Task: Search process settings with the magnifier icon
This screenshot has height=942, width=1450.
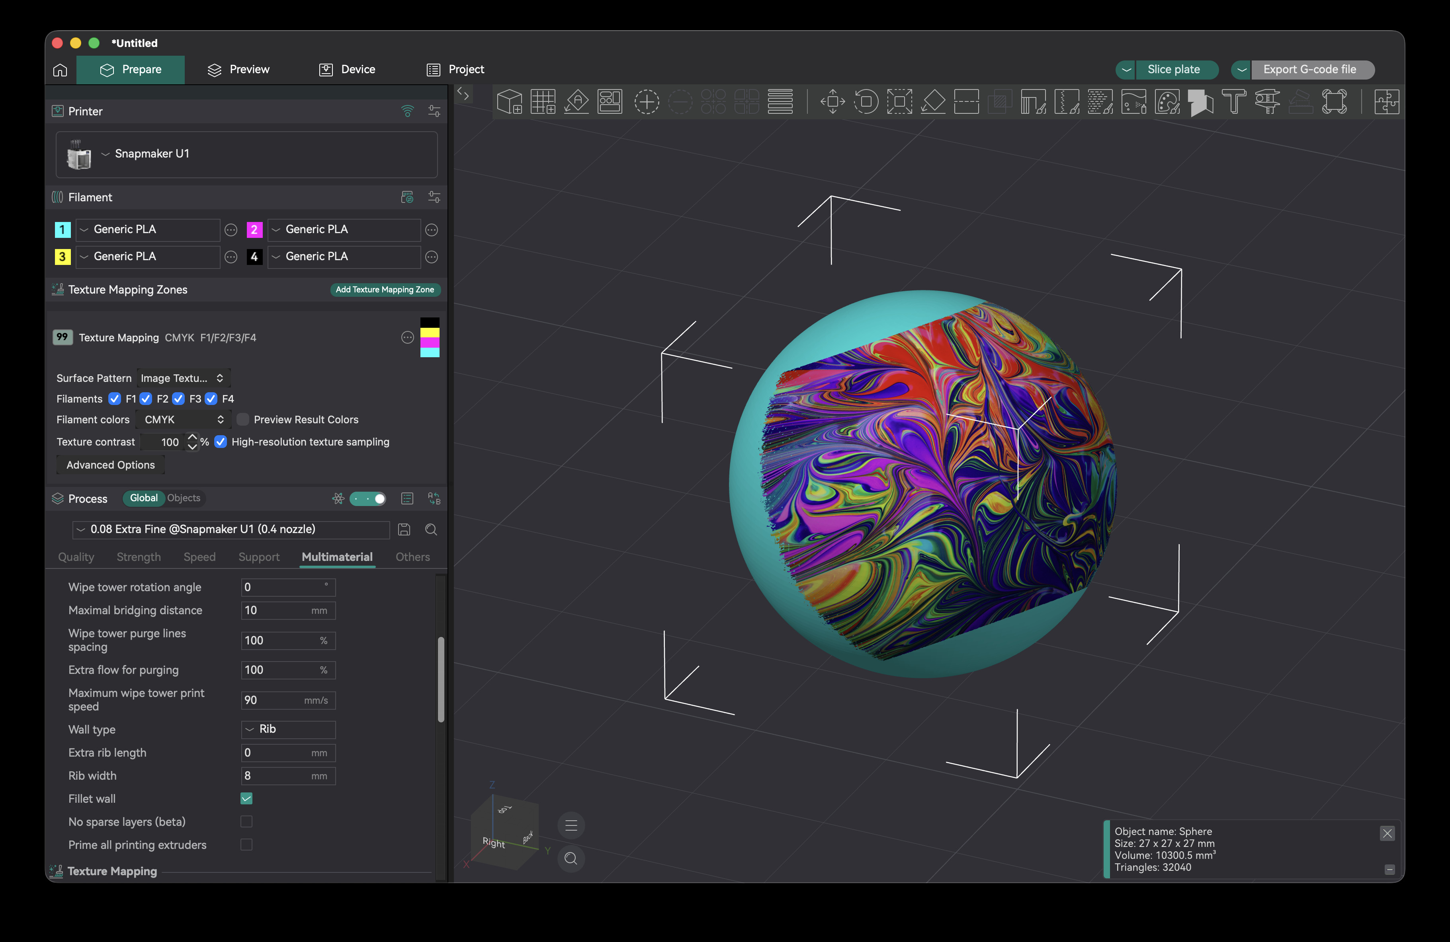Action: click(431, 530)
